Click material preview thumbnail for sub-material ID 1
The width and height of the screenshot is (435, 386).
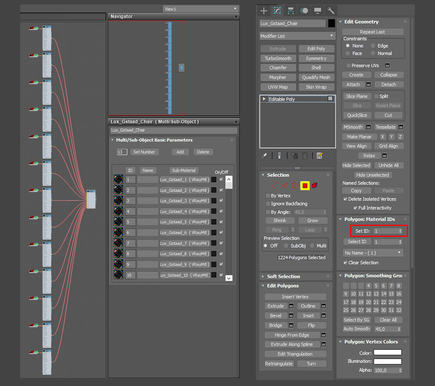point(118,179)
